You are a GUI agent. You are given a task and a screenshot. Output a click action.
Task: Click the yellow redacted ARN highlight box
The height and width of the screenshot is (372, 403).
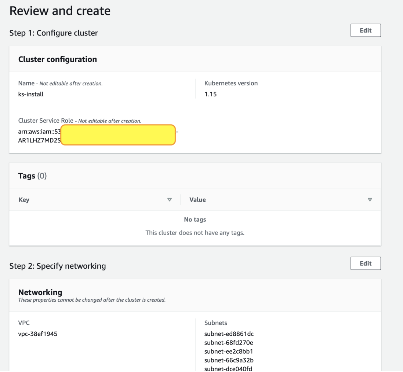pos(118,135)
